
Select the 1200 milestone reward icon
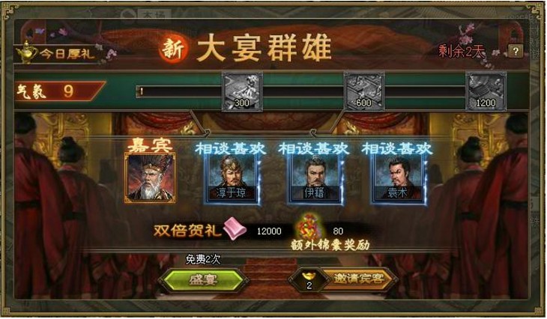click(486, 91)
